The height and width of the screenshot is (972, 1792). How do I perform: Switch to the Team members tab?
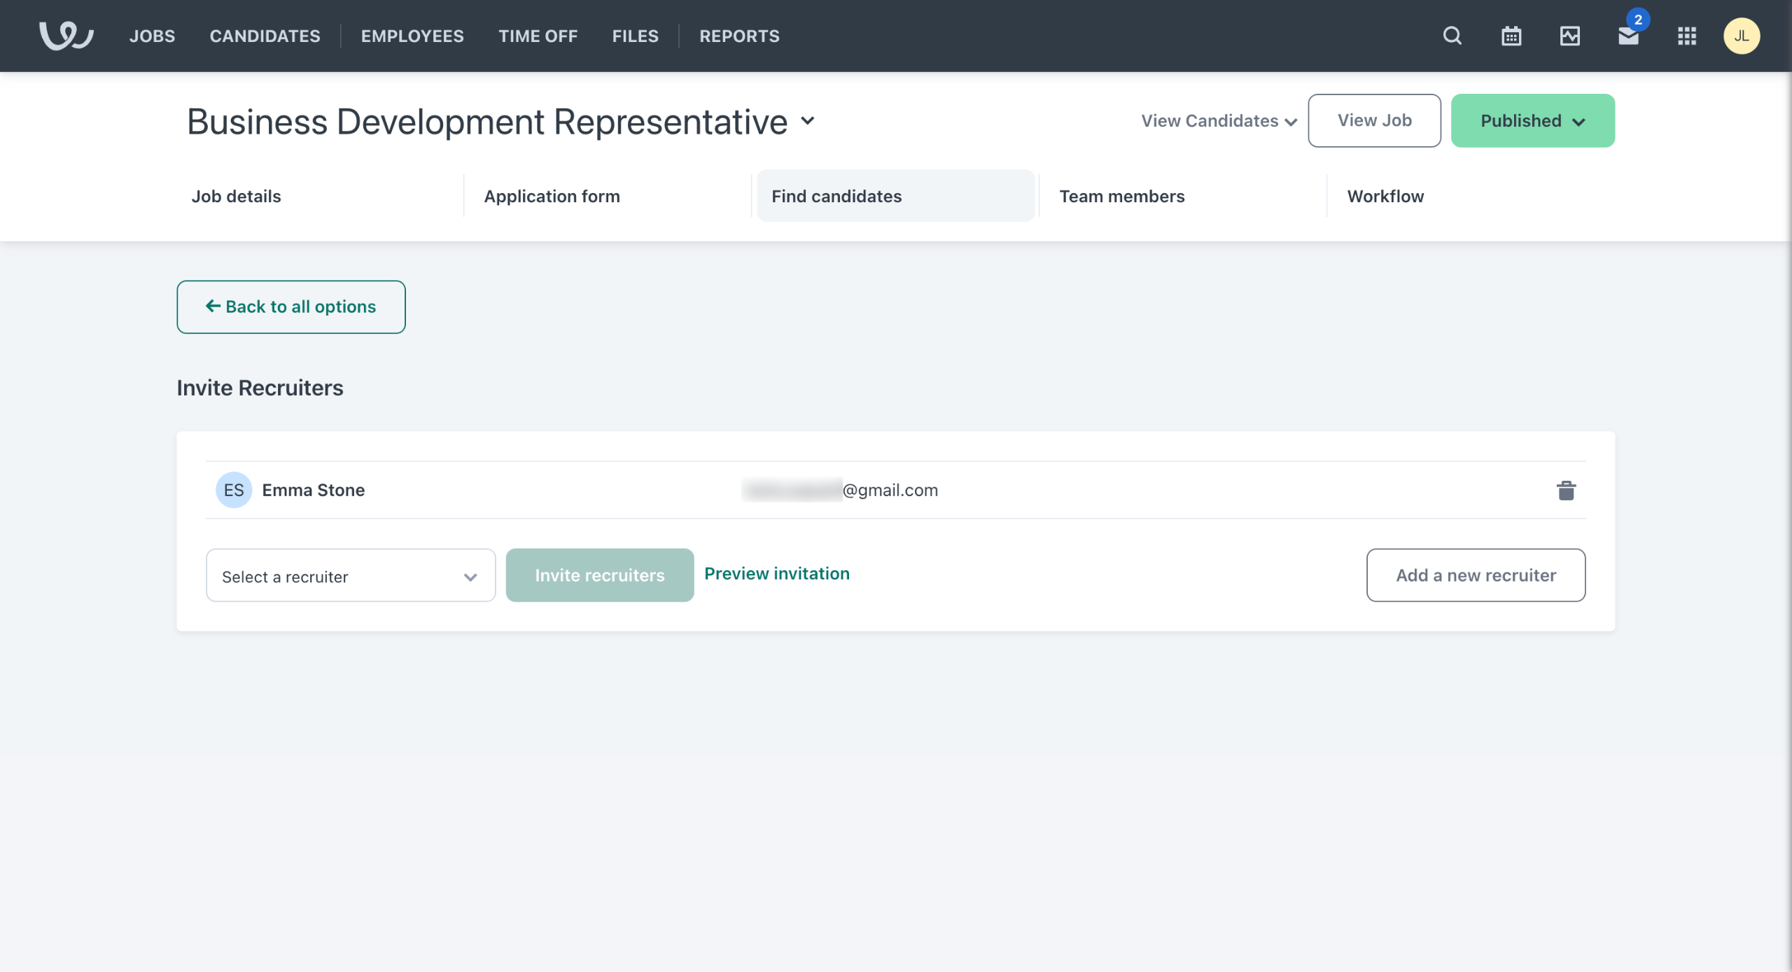coord(1121,197)
